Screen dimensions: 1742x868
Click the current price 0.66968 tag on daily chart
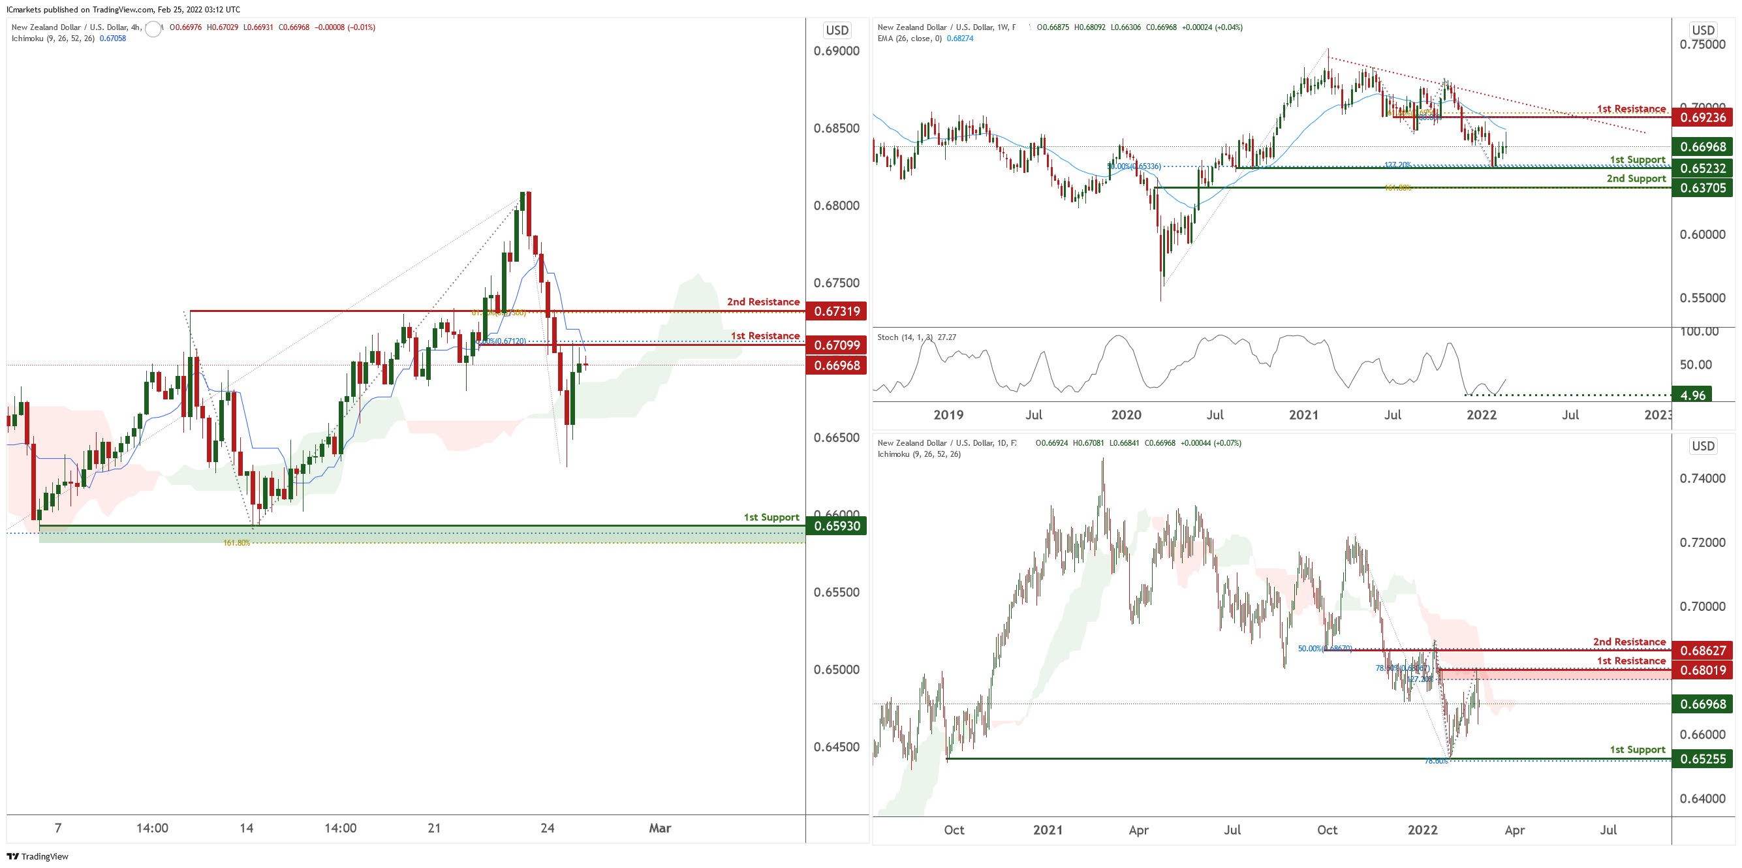coord(1703,704)
